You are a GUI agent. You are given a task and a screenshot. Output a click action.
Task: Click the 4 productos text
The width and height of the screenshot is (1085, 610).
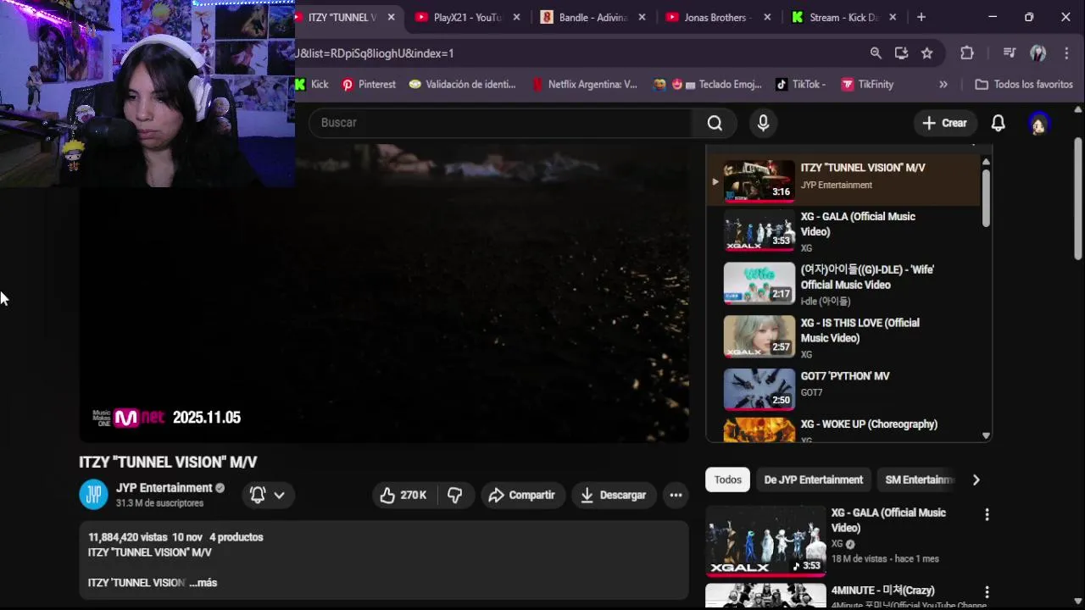(x=236, y=537)
